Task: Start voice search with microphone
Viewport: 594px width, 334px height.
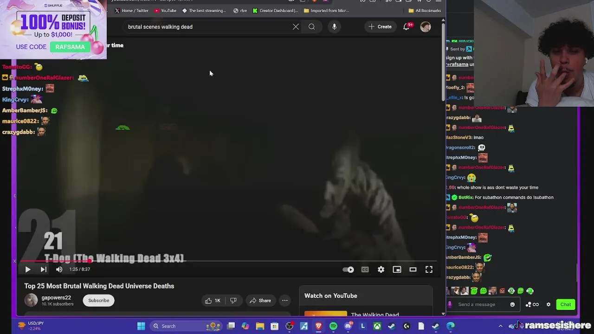Action: (334, 27)
